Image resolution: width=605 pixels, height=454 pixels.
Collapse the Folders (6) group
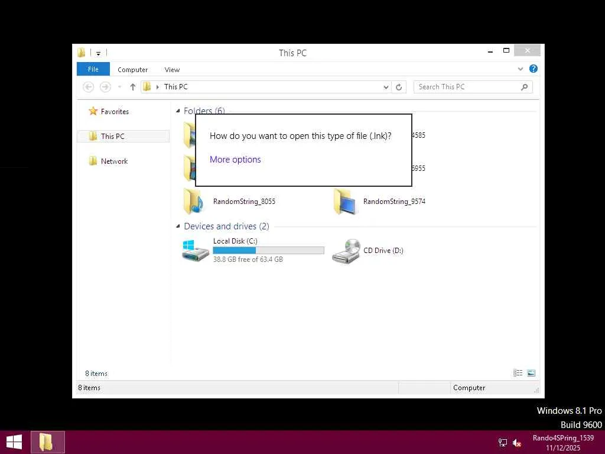tap(178, 111)
